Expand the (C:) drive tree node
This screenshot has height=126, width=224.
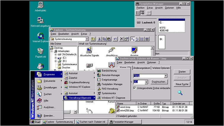click(x=55, y=58)
